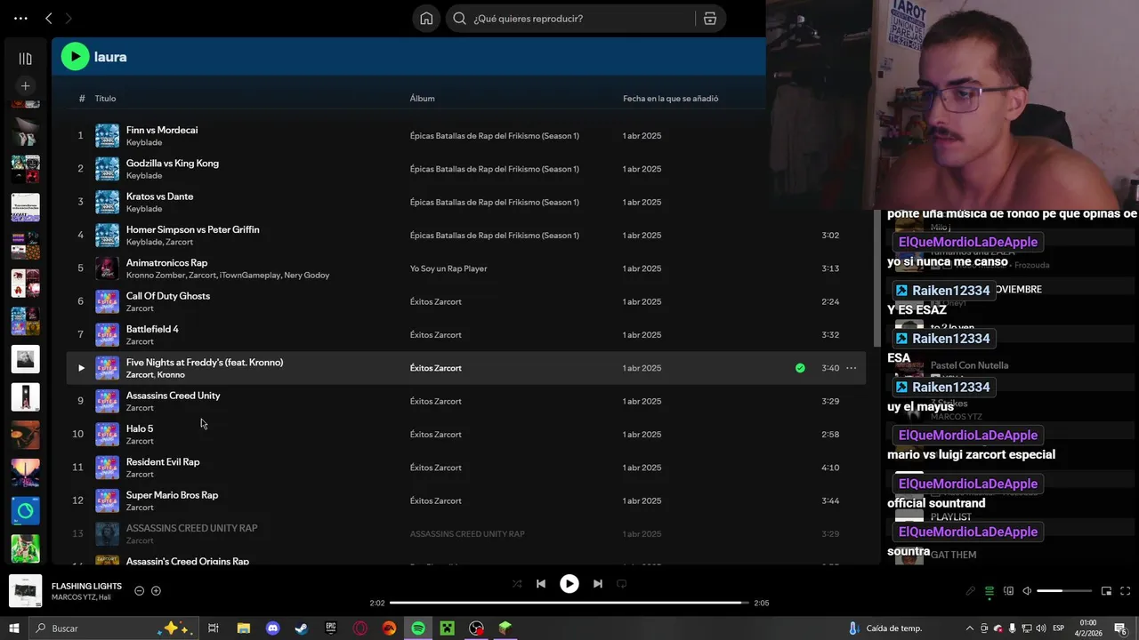Open Kronno Zomber artist link
This screenshot has width=1139, height=640.
(155, 276)
